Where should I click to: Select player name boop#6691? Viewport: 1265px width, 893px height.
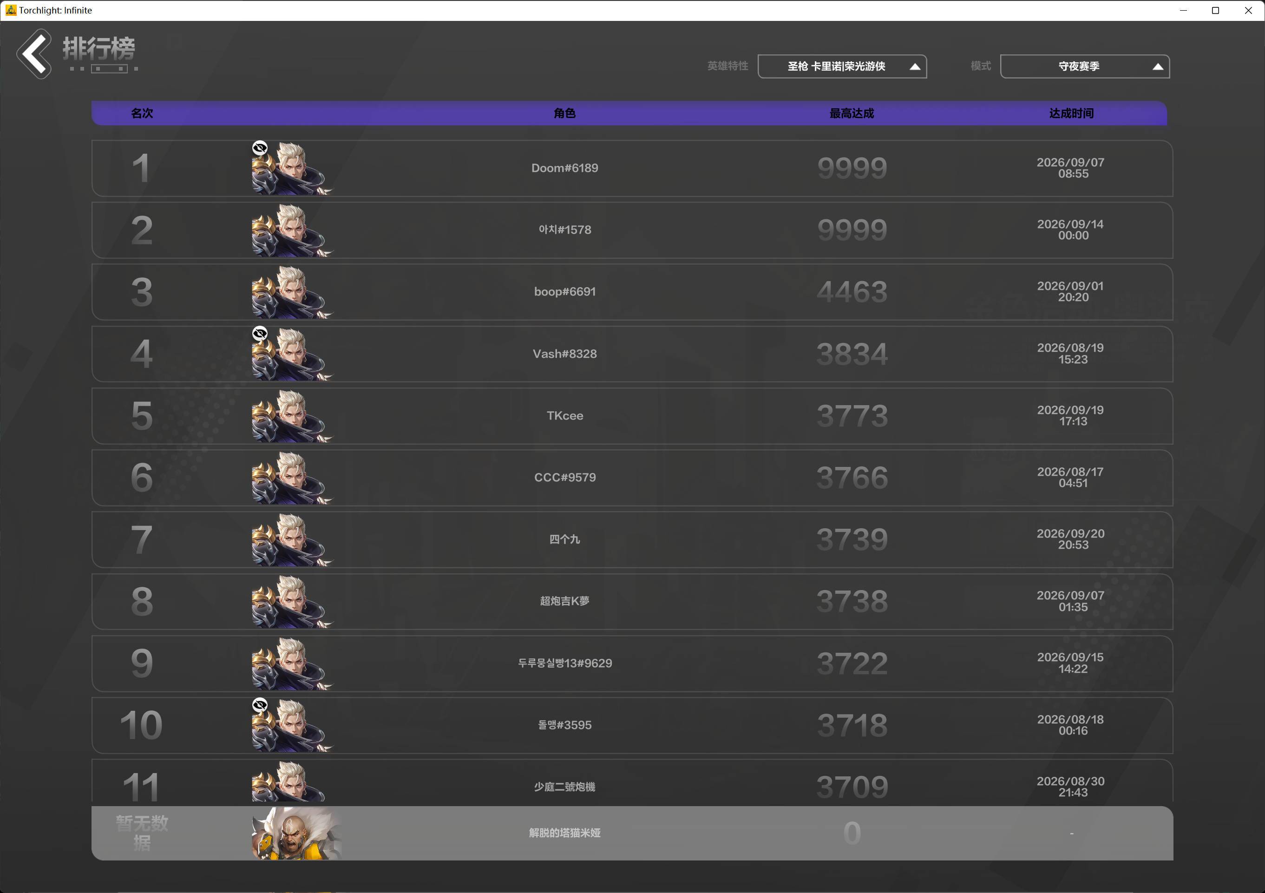point(565,291)
